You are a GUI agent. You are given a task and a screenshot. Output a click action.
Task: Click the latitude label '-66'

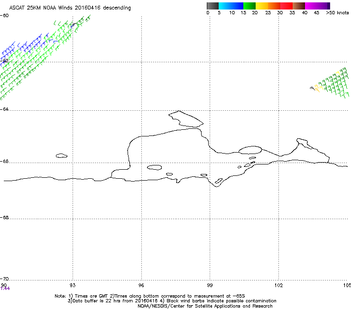pyautogui.click(x=4, y=162)
